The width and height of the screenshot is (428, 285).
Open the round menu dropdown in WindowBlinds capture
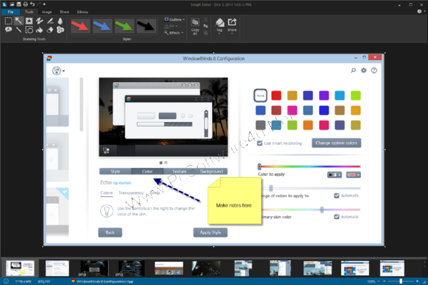(58, 71)
